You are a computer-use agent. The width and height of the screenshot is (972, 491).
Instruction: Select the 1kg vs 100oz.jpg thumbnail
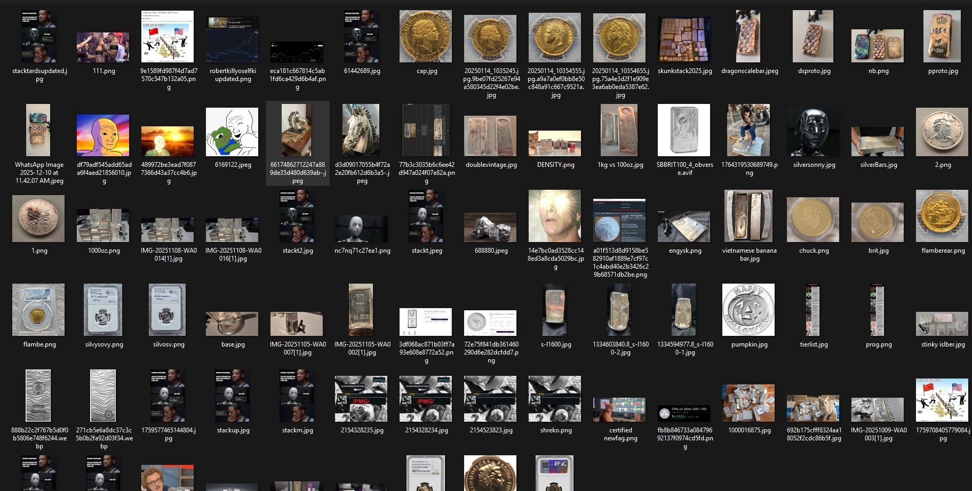coord(619,130)
